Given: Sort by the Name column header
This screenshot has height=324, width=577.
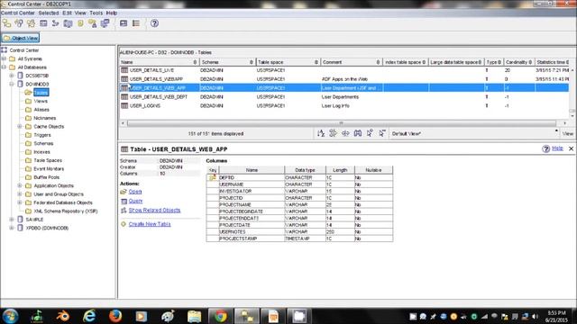Looking at the screenshot, I should [x=159, y=62].
